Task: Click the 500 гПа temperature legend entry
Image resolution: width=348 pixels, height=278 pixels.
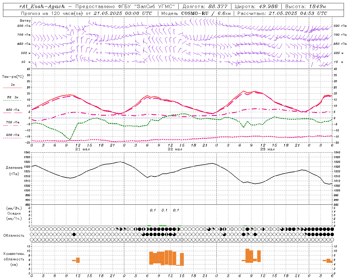Action: (13, 135)
